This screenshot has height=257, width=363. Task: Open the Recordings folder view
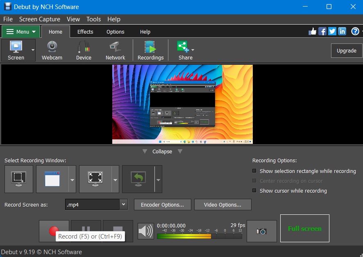point(150,49)
